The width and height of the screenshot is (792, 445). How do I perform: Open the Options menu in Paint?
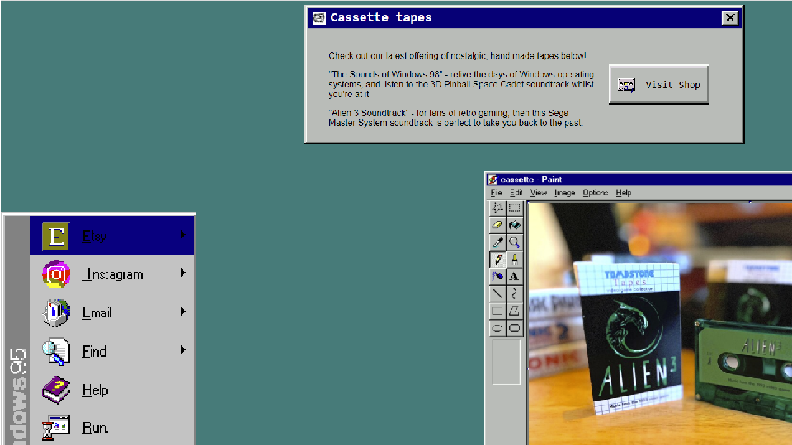click(595, 193)
